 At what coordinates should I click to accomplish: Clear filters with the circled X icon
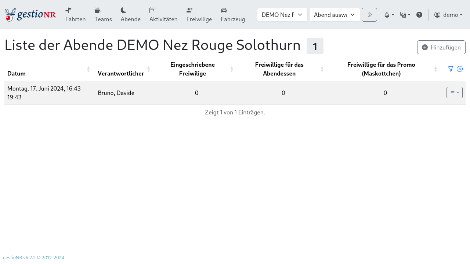click(459, 69)
